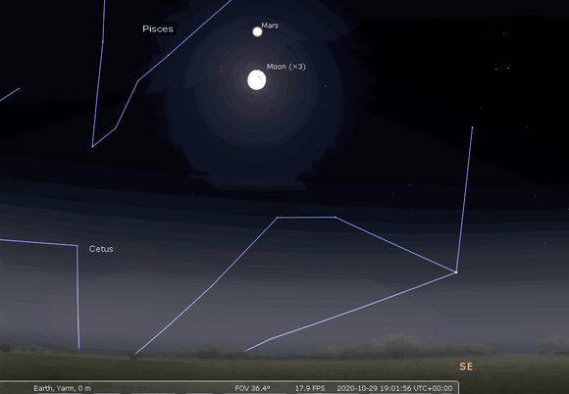Click the Pisces line bend left of the Moon halo
Screen dimensions: 569x394
point(138,80)
